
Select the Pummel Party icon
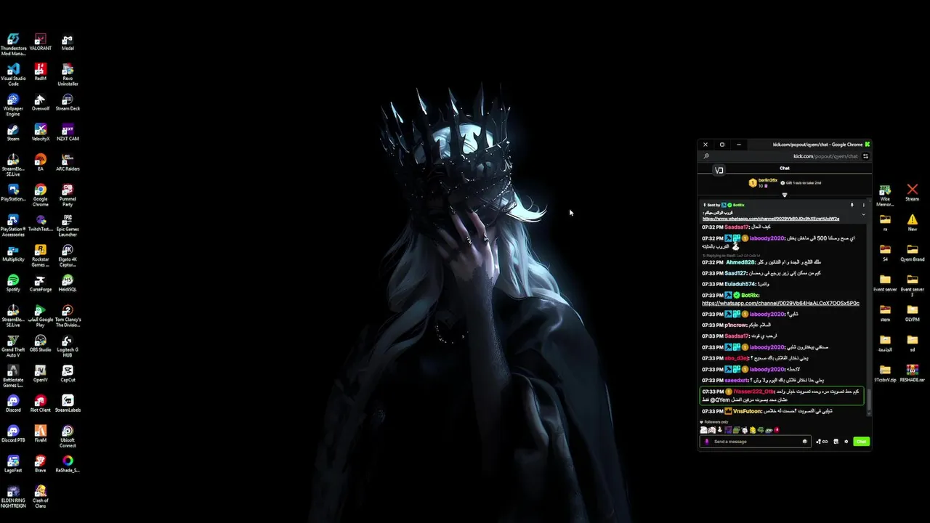point(68,195)
